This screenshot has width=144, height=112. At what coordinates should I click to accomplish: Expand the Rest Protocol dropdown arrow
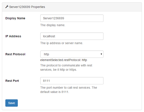[101, 54]
